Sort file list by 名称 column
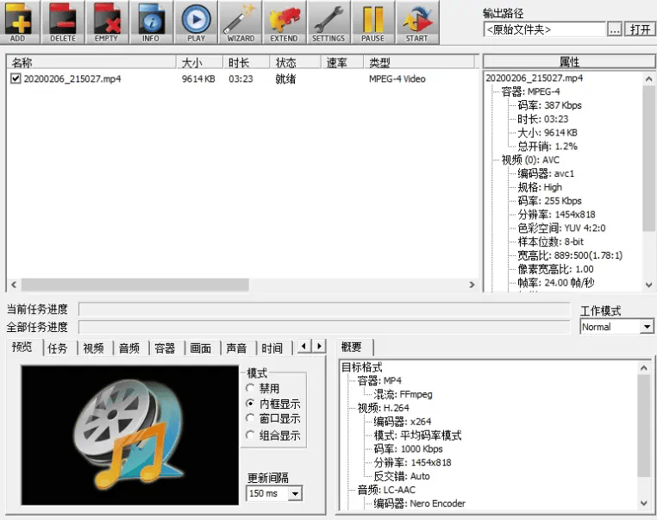657x520 pixels. (x=91, y=62)
